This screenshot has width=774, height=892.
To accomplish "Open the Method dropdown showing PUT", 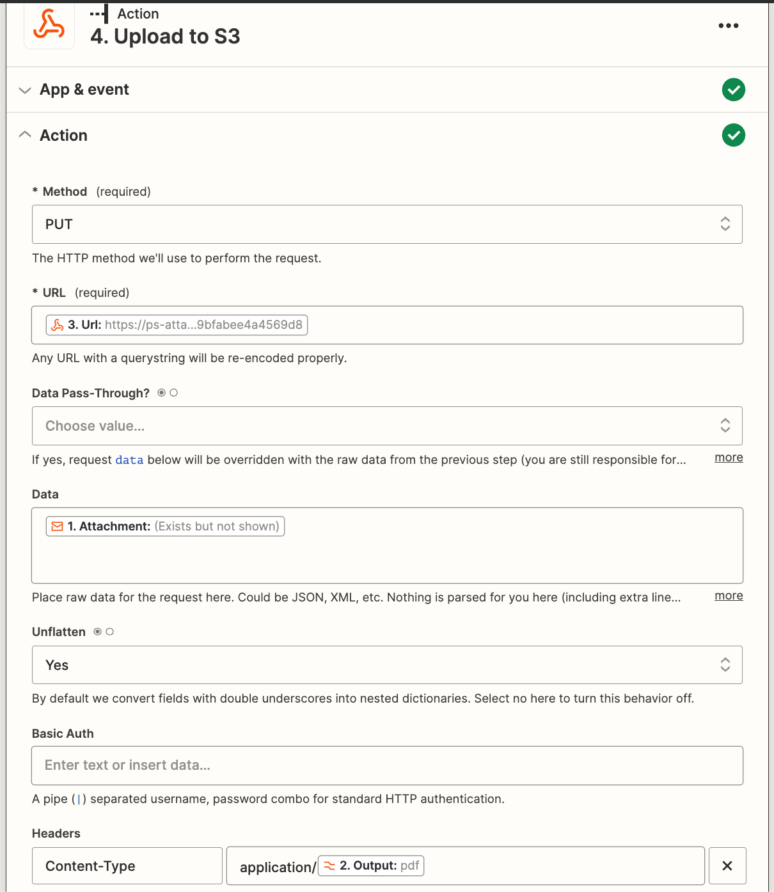I will point(387,224).
